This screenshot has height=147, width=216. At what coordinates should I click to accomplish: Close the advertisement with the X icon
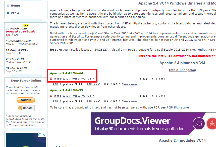point(44,135)
